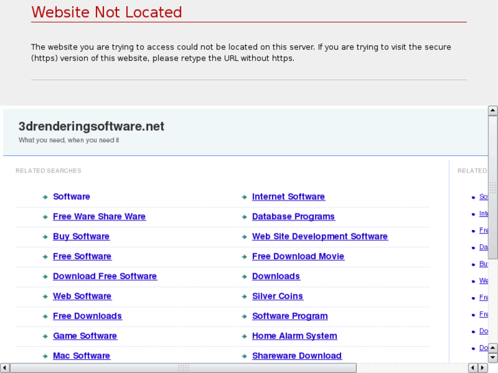Click the inner frame vertical scrollbar up arrow

(493, 110)
